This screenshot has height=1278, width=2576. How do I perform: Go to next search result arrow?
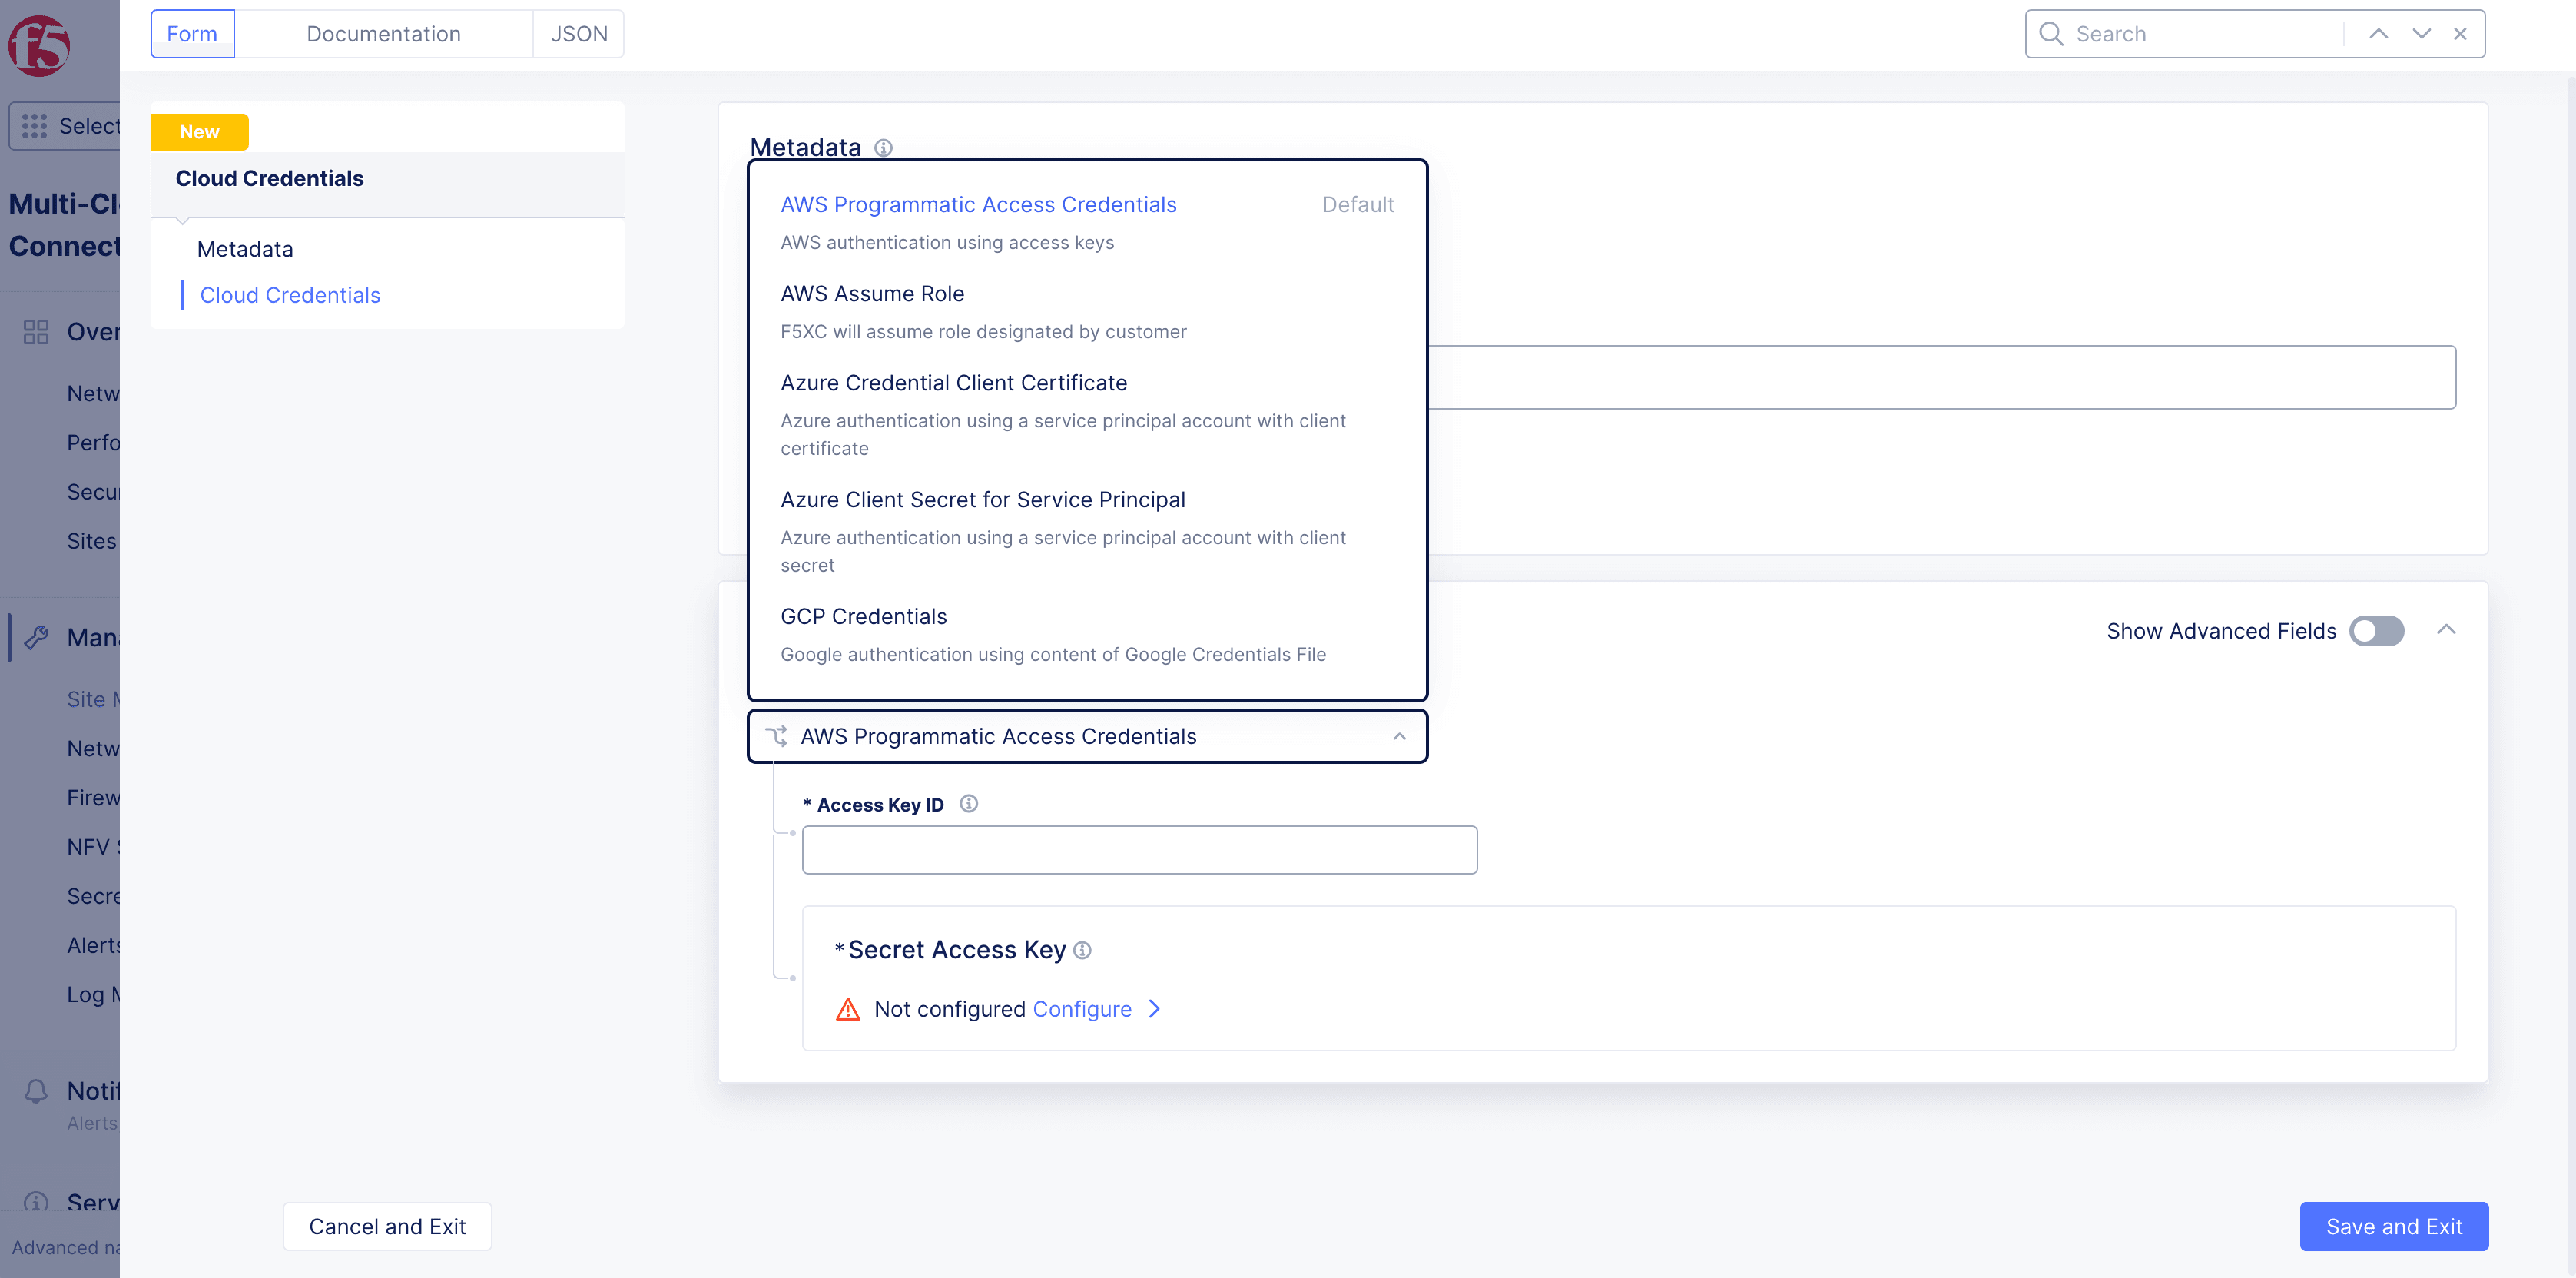click(x=2421, y=34)
